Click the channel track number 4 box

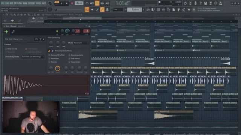click(86, 31)
